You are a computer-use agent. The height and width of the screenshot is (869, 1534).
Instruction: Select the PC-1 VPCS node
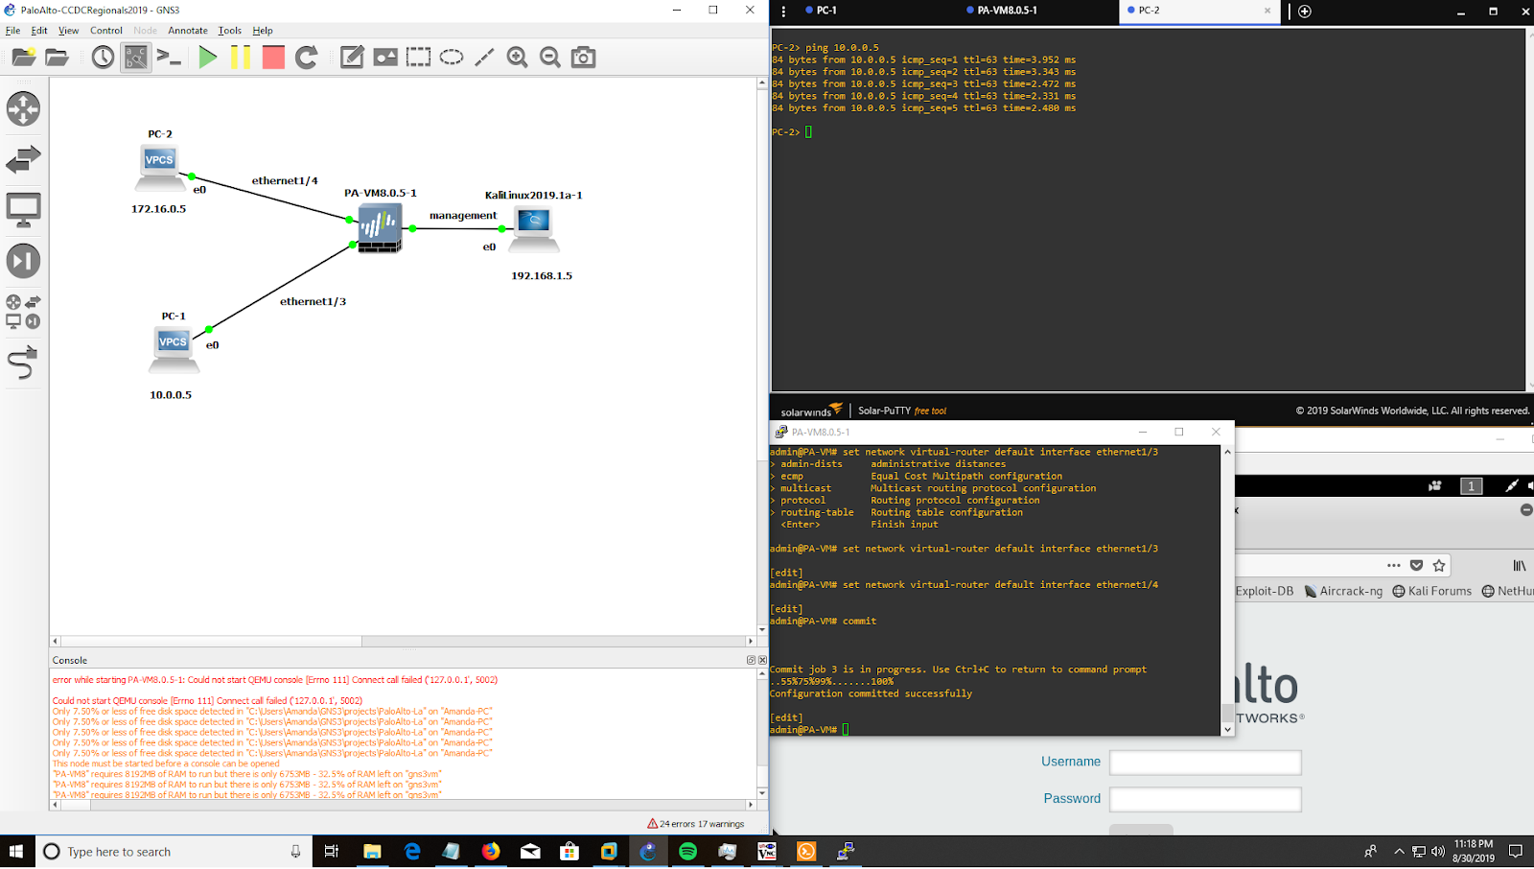(174, 349)
